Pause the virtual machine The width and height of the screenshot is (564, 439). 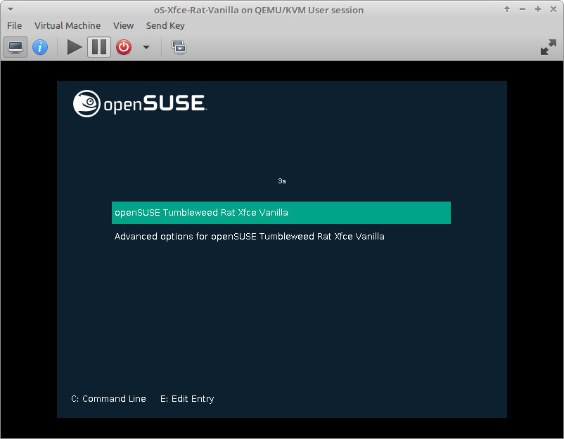pyautogui.click(x=99, y=47)
